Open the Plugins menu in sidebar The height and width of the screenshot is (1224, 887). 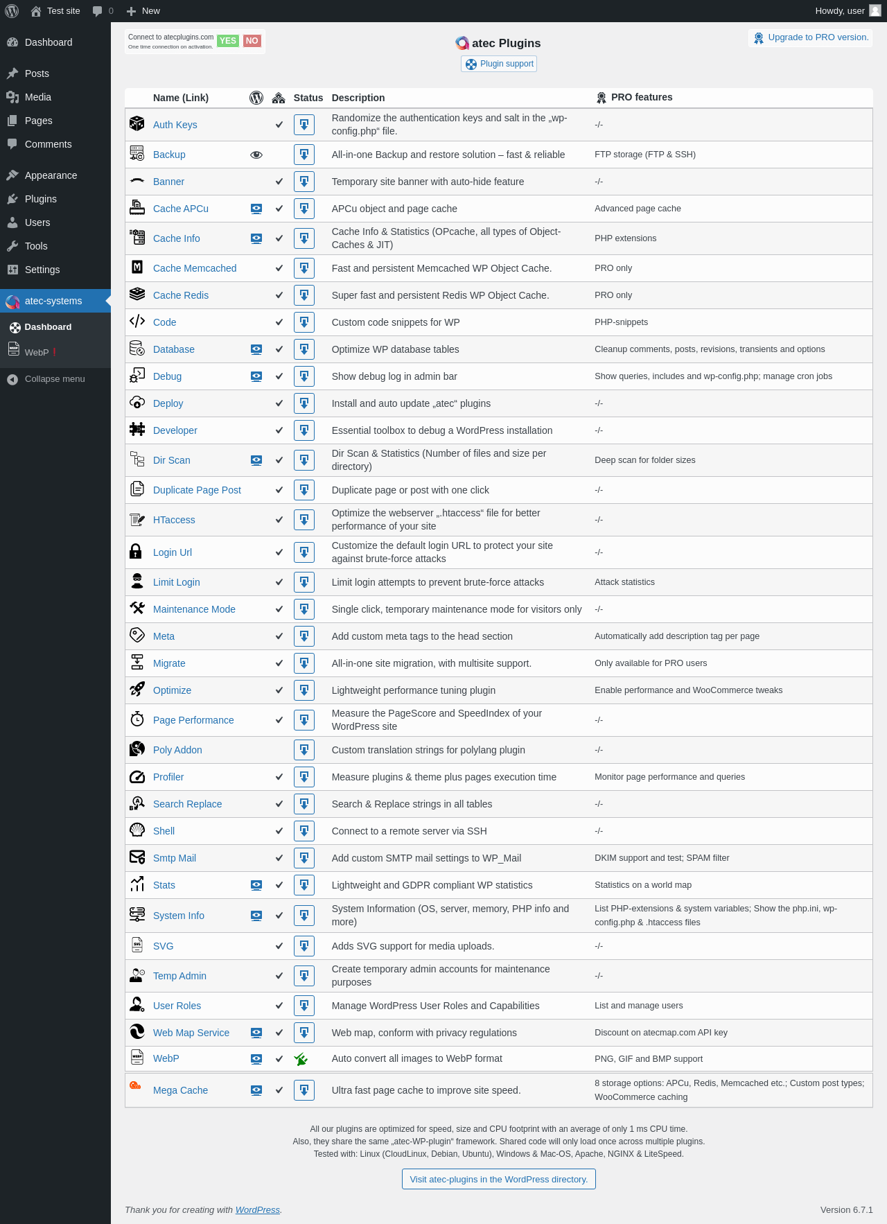coord(41,199)
